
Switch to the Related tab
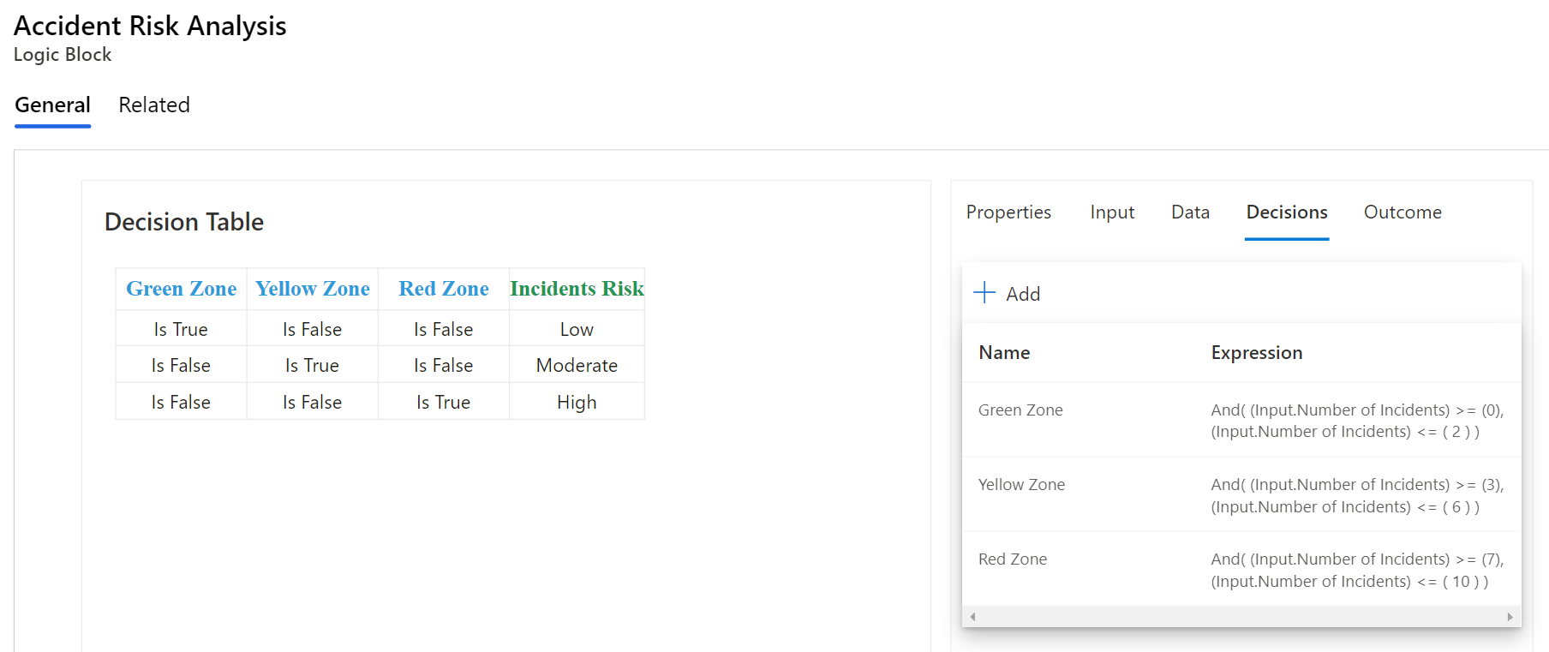pyautogui.click(x=154, y=105)
